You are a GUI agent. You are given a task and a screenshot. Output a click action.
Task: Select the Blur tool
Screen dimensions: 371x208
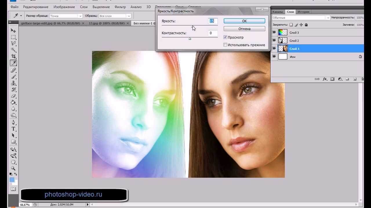coord(13,109)
